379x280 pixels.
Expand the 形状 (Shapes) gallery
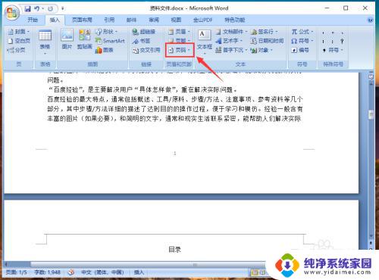(x=107, y=32)
